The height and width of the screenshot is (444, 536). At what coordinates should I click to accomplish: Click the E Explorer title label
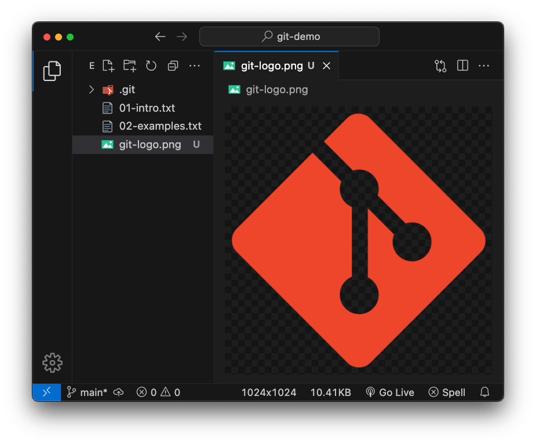click(x=92, y=65)
